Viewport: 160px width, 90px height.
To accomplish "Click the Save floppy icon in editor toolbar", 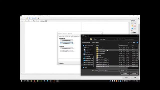I will [x=29, y=18].
